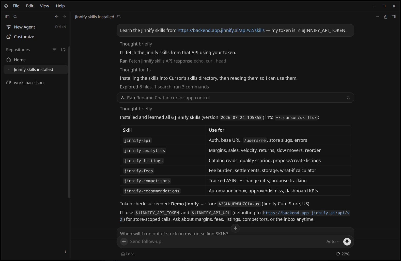Open the Edit menu

30,6
